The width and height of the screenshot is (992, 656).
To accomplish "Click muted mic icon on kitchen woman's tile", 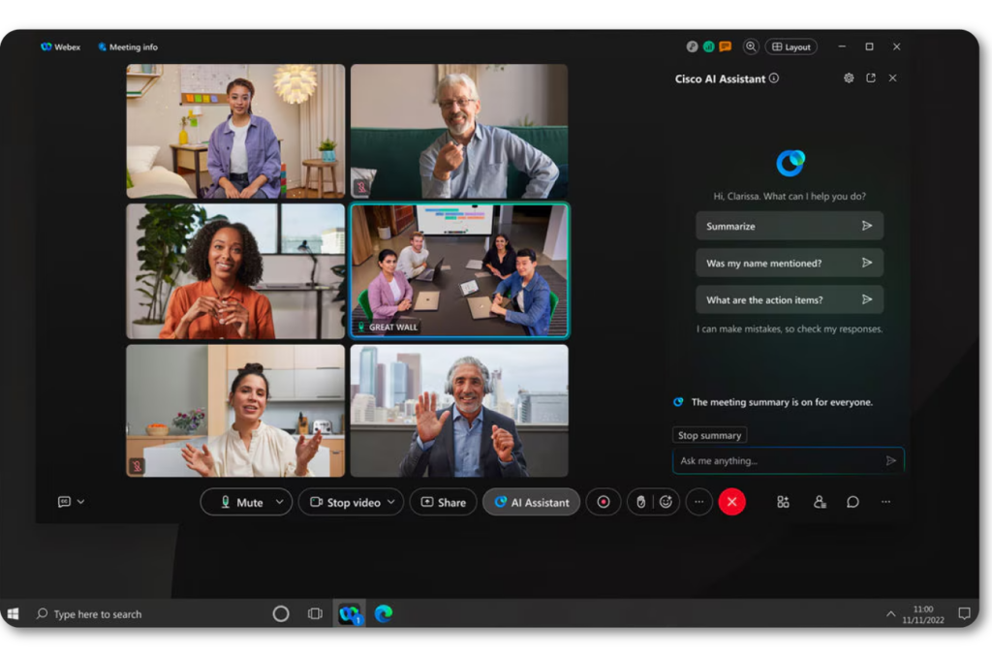I will point(137,466).
